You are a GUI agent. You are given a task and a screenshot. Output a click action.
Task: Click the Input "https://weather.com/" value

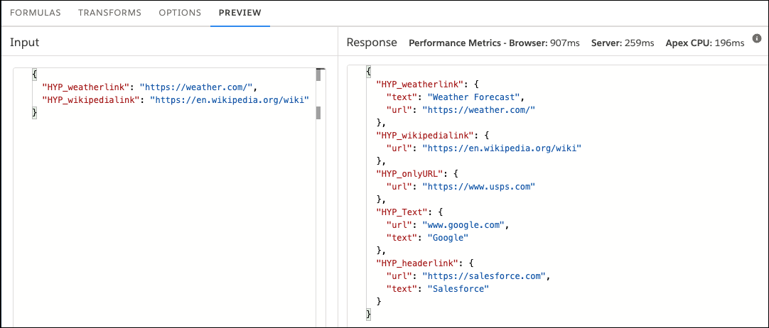196,87
